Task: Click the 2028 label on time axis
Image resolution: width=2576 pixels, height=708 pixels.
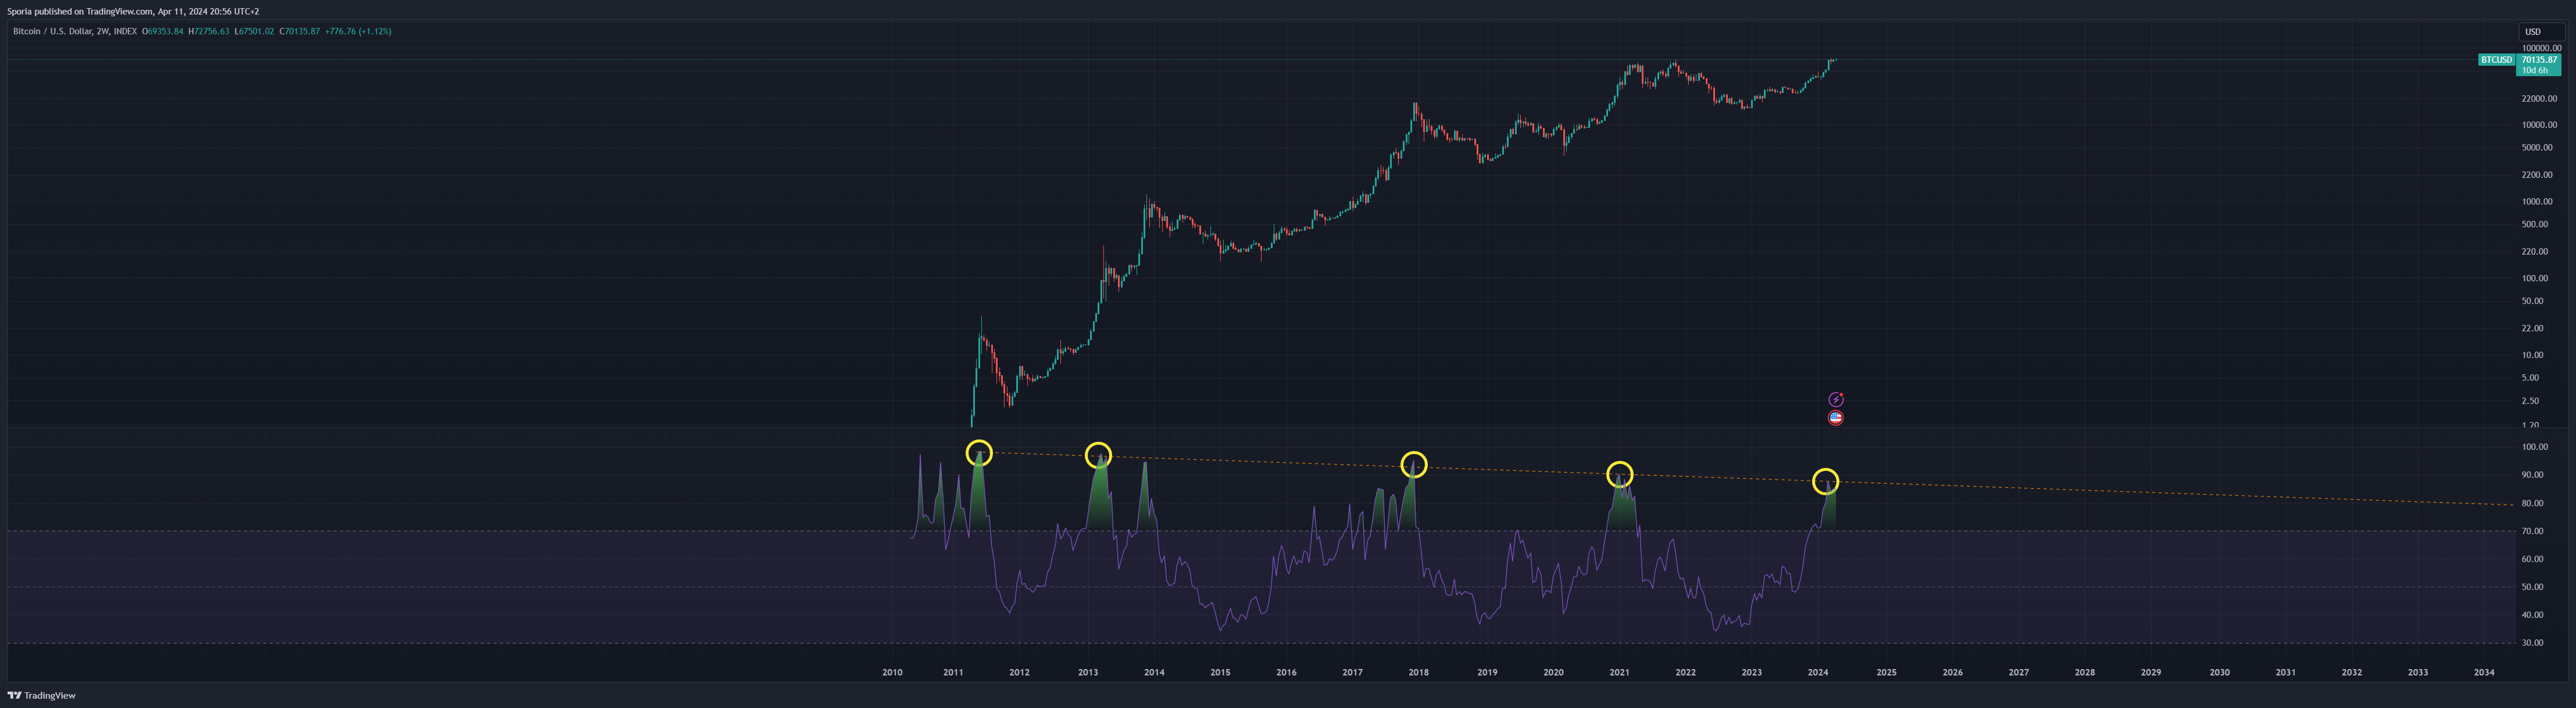Action: point(2084,673)
